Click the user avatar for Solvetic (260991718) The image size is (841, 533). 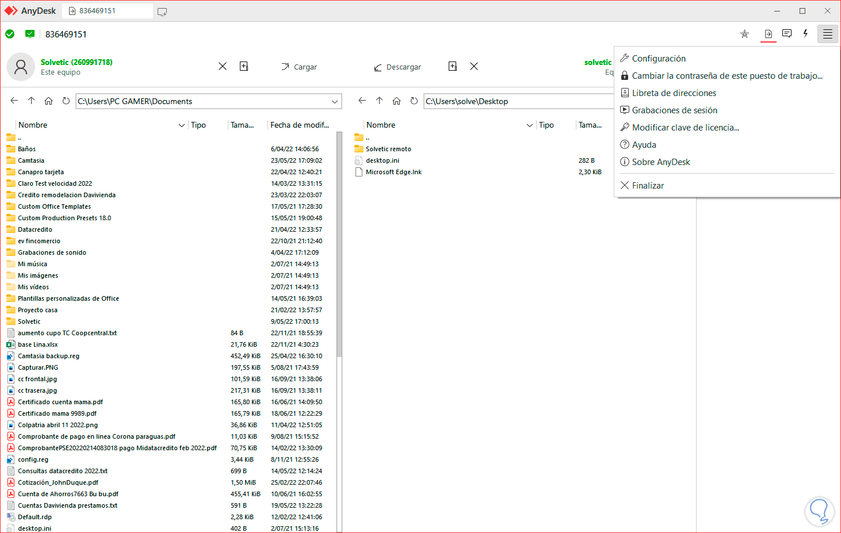21,67
